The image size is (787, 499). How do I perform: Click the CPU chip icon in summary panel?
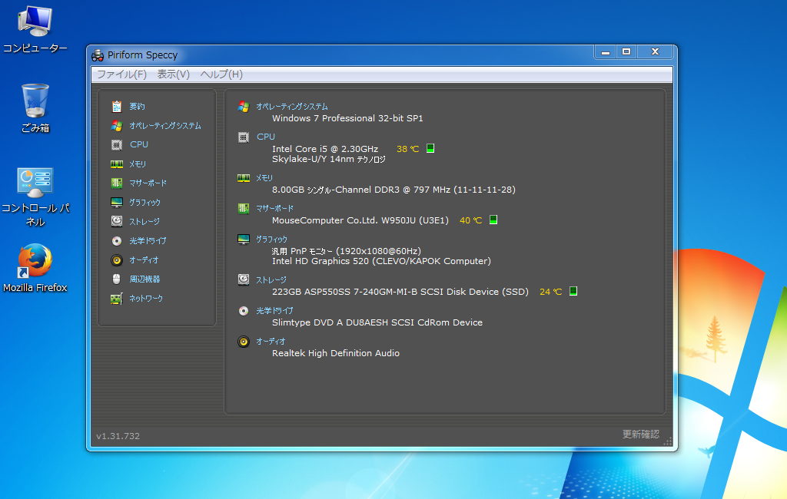pyautogui.click(x=244, y=137)
